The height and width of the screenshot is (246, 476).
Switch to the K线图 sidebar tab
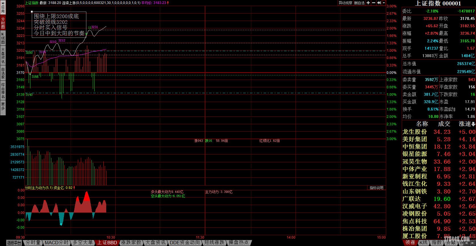coord(3,38)
